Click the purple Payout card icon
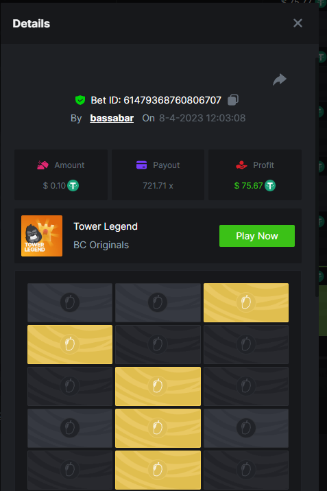 click(x=141, y=165)
